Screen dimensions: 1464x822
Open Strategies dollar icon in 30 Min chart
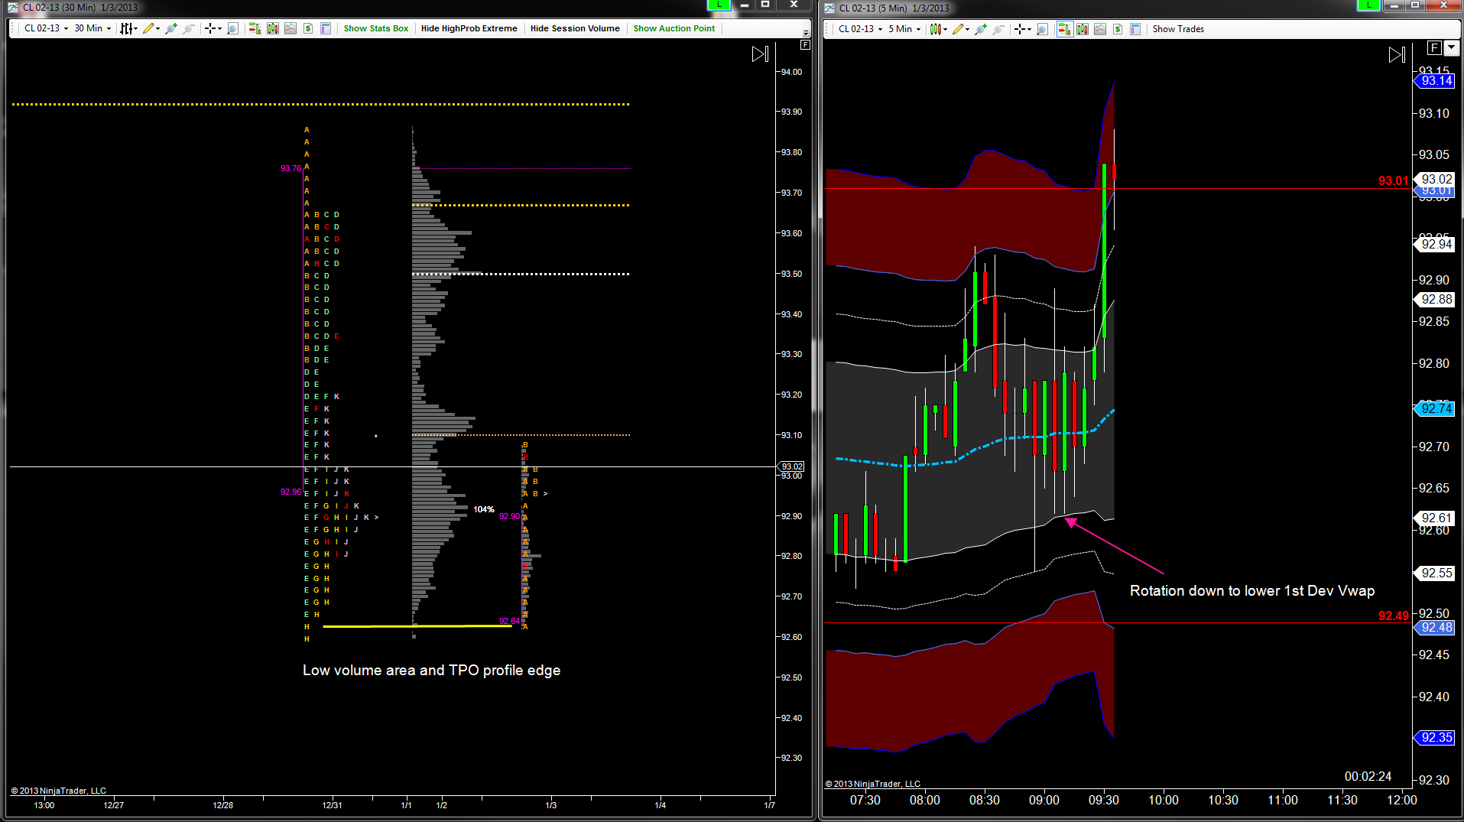pyautogui.click(x=308, y=28)
